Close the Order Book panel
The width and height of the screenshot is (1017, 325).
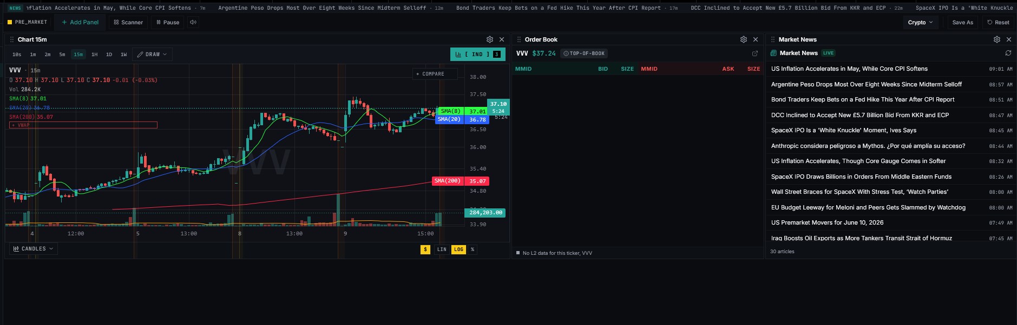click(x=756, y=39)
